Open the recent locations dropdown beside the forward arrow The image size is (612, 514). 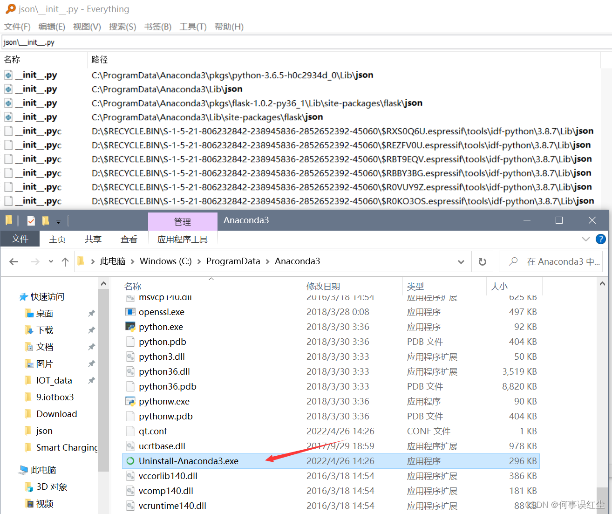(51, 261)
